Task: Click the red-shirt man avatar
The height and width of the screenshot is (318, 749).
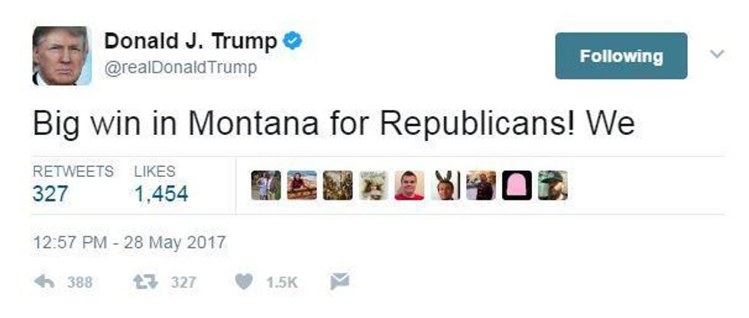Action: [410, 185]
